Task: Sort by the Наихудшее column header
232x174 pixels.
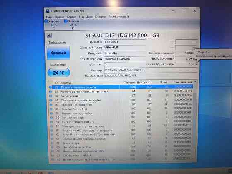Action: (x=144, y=82)
